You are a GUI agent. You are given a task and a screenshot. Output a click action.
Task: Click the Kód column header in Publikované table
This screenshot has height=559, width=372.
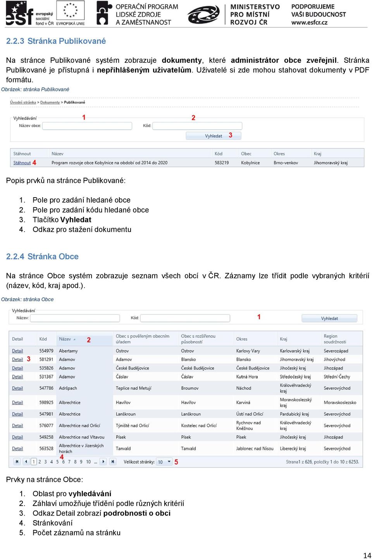pyautogui.click(x=219, y=154)
